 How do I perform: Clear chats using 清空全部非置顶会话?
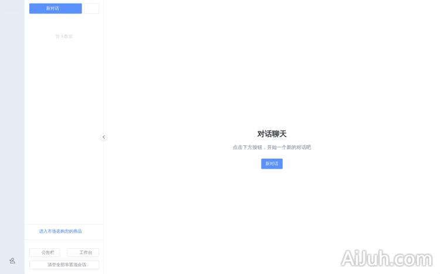click(x=64, y=265)
